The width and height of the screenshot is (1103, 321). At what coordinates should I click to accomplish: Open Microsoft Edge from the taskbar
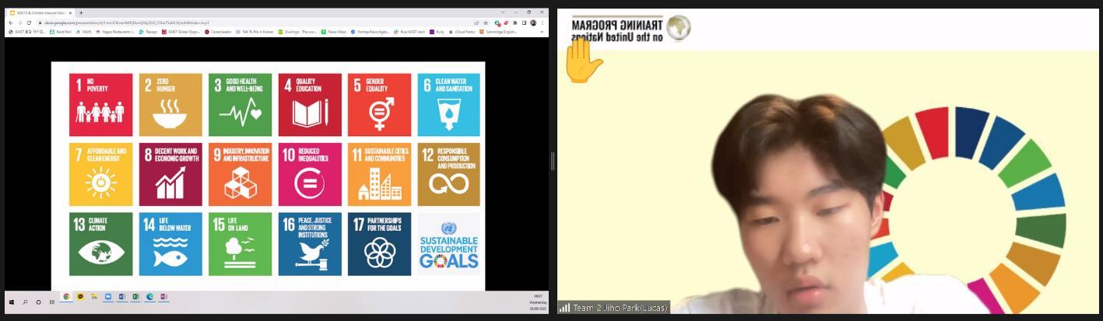[149, 296]
